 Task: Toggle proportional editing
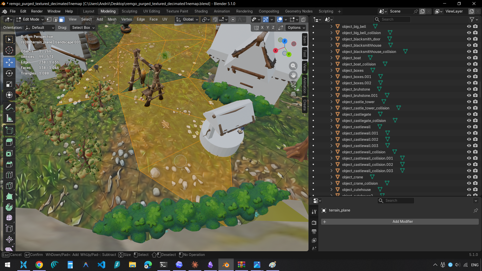click(233, 19)
